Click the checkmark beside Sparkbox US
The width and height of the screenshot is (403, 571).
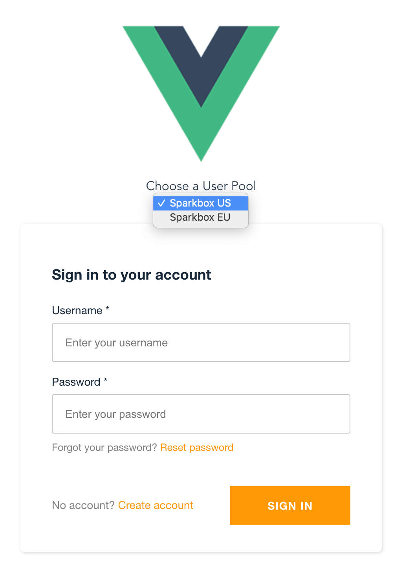(x=161, y=203)
